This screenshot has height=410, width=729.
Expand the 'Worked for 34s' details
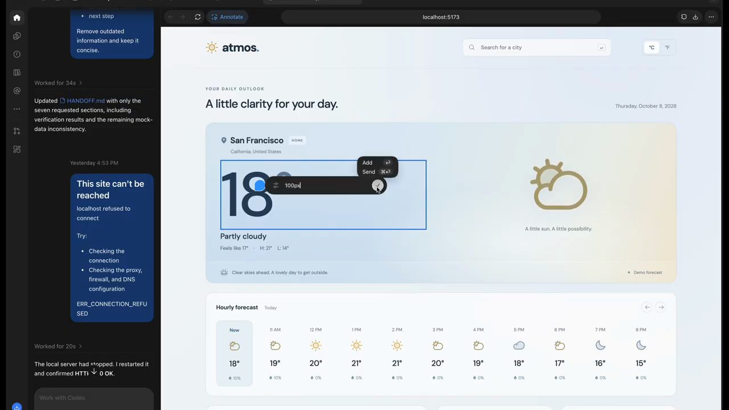[58, 83]
